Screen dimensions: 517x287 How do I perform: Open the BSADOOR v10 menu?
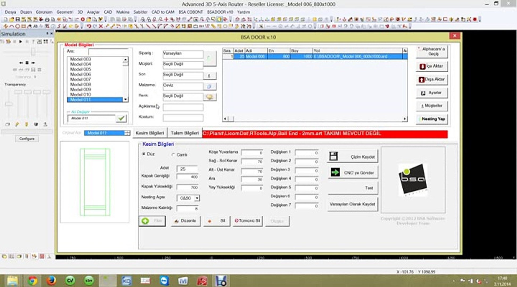point(220,12)
